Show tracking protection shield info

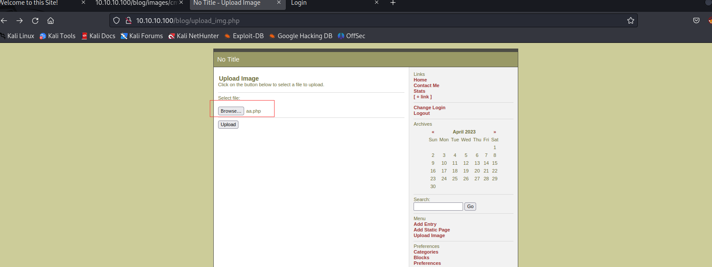pyautogui.click(x=116, y=20)
